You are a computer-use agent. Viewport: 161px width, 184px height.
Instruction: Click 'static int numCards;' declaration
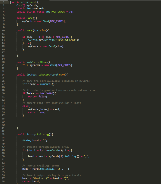pyautogui.click(x=31, y=9)
